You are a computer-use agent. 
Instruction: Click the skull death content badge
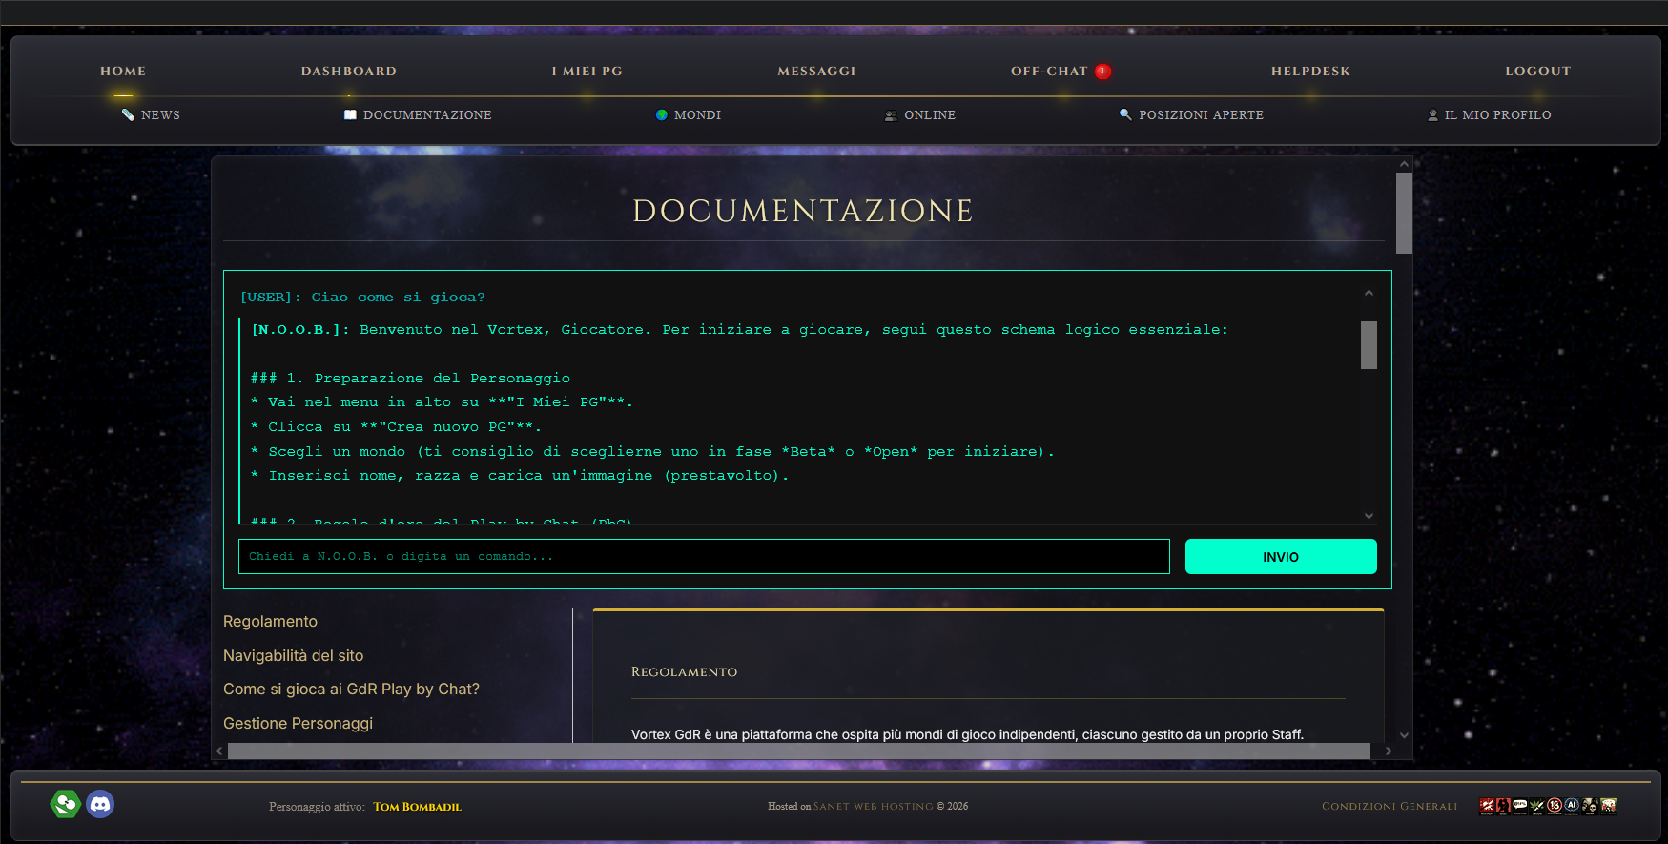point(1590,806)
